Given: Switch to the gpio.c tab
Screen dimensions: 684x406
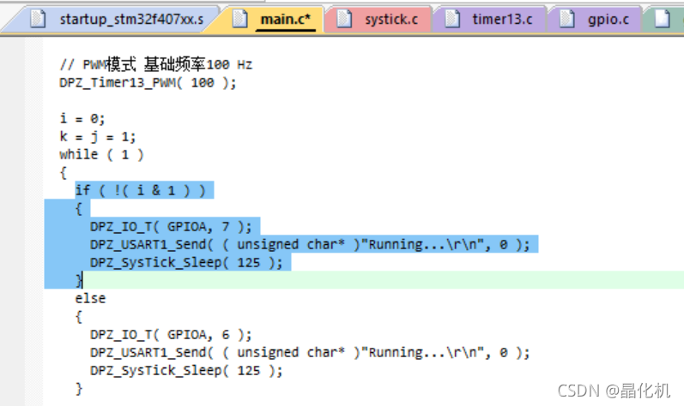Looking at the screenshot, I should tap(596, 20).
